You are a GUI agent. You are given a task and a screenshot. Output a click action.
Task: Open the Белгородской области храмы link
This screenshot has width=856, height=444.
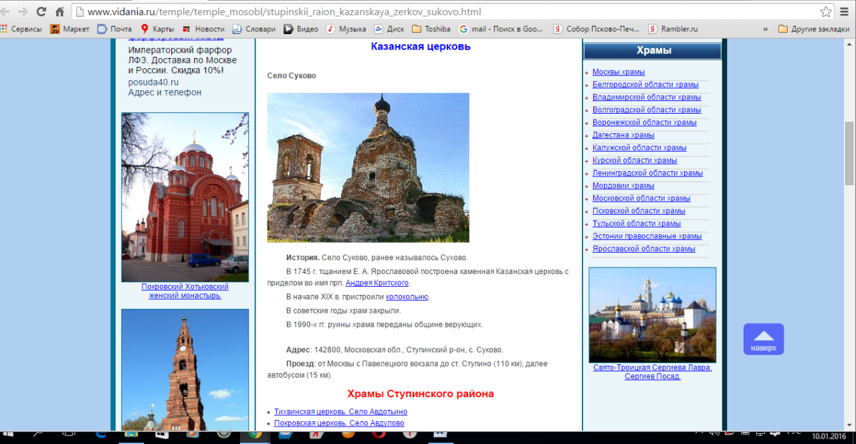645,85
